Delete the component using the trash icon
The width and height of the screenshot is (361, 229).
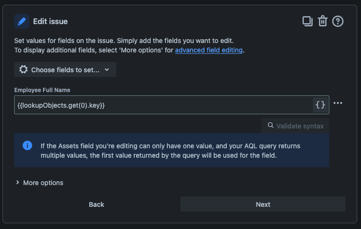coord(323,21)
